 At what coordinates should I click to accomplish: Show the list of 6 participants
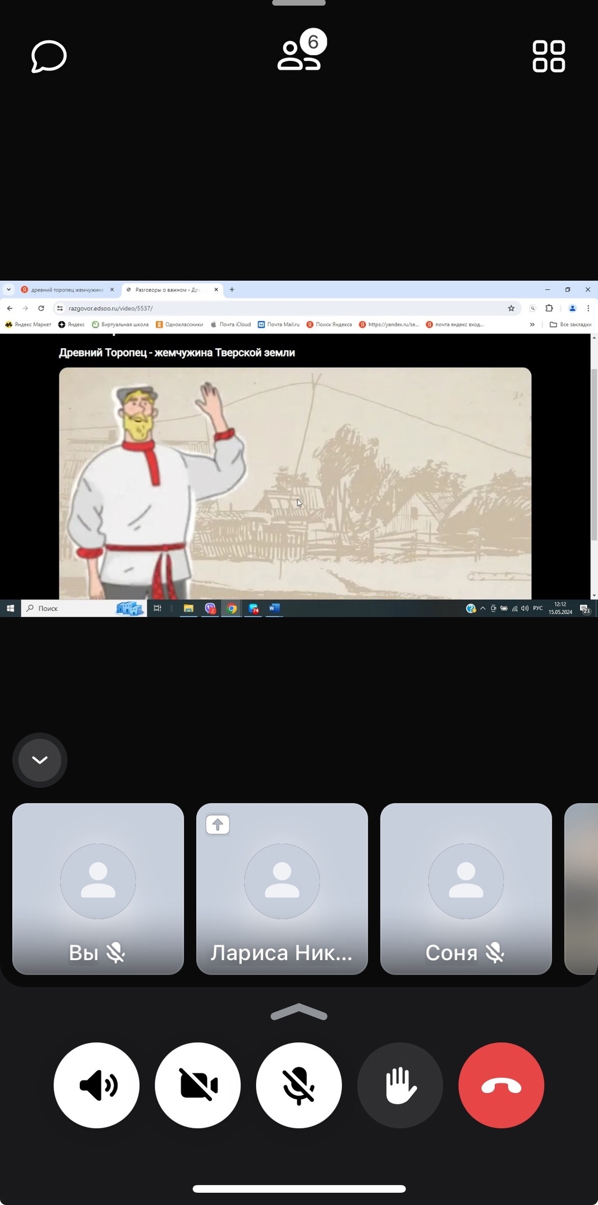pyautogui.click(x=302, y=50)
